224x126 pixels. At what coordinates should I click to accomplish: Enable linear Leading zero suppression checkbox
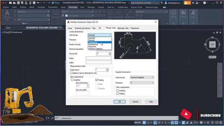click(x=72, y=80)
